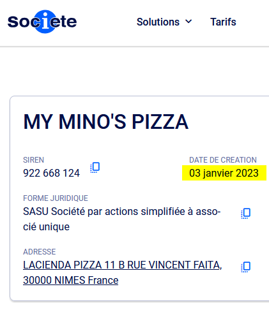Click empty header area between logo and Solutions
This screenshot has height=310, width=269.
pyautogui.click(x=107, y=22)
